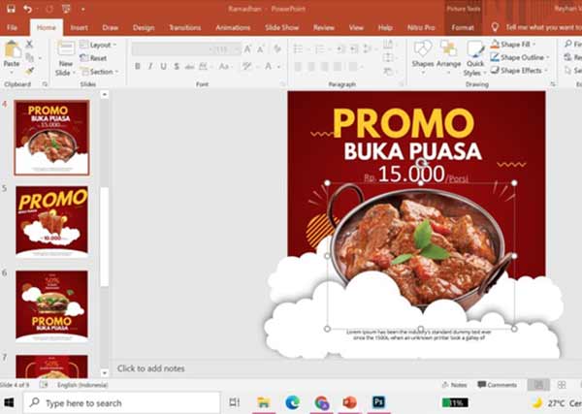Click the Reset slide button
Image resolution: width=582 pixels, height=414 pixels.
pos(97,58)
